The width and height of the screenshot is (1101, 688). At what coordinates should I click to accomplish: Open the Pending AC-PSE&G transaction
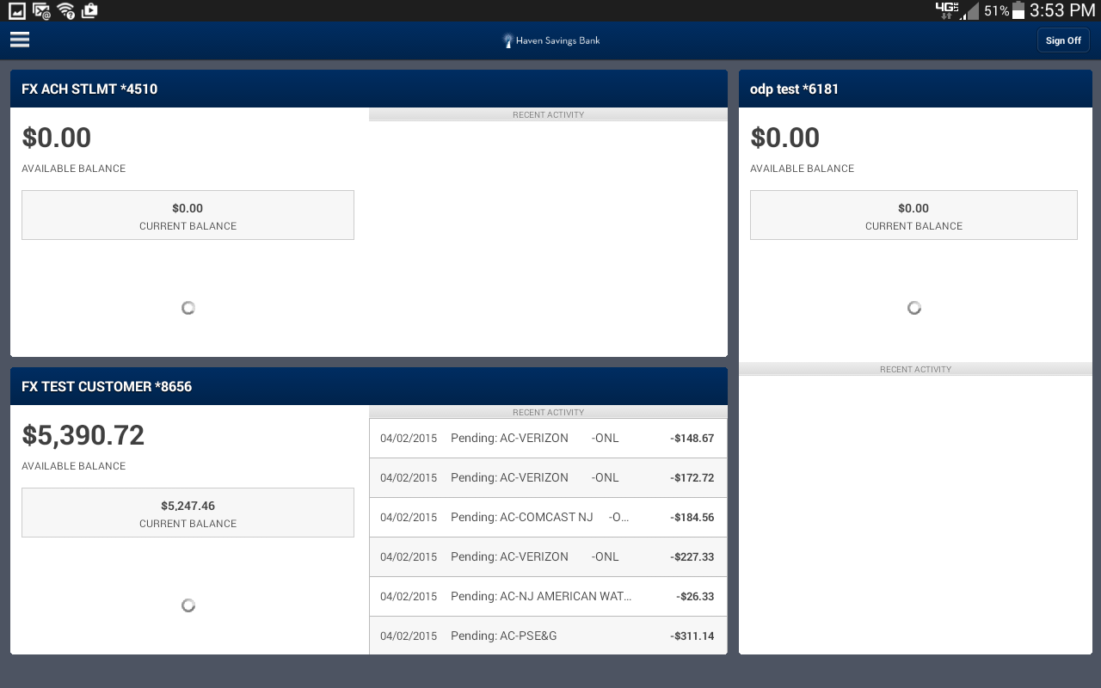(x=548, y=636)
